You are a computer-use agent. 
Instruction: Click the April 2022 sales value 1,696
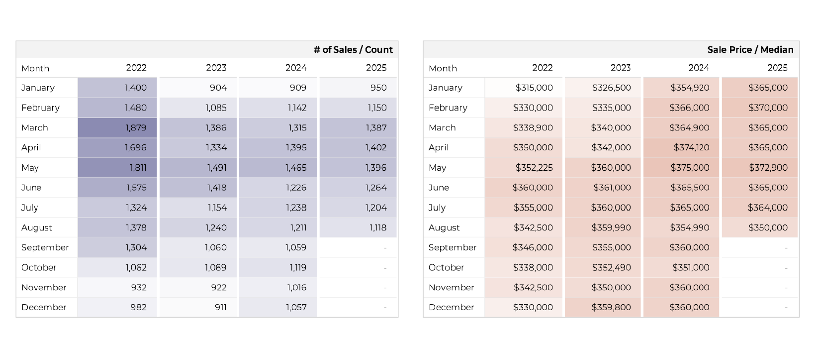117,147
